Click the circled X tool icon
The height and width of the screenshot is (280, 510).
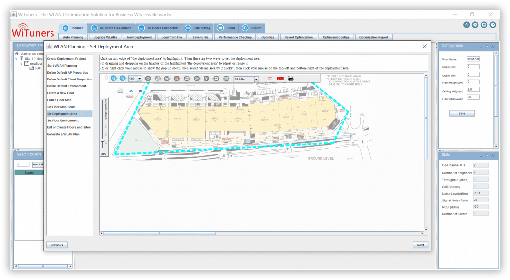tap(167, 79)
